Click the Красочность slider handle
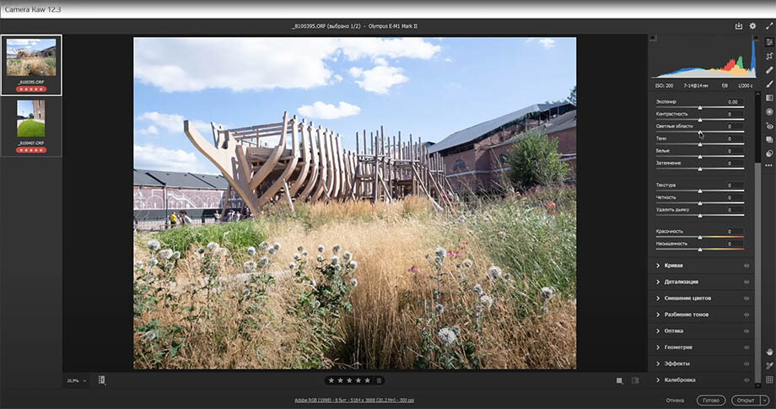This screenshot has height=409, width=776. 700,237
